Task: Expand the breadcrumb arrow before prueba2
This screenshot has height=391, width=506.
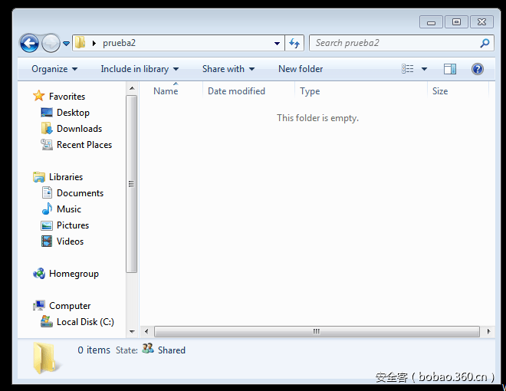Action: click(x=94, y=43)
